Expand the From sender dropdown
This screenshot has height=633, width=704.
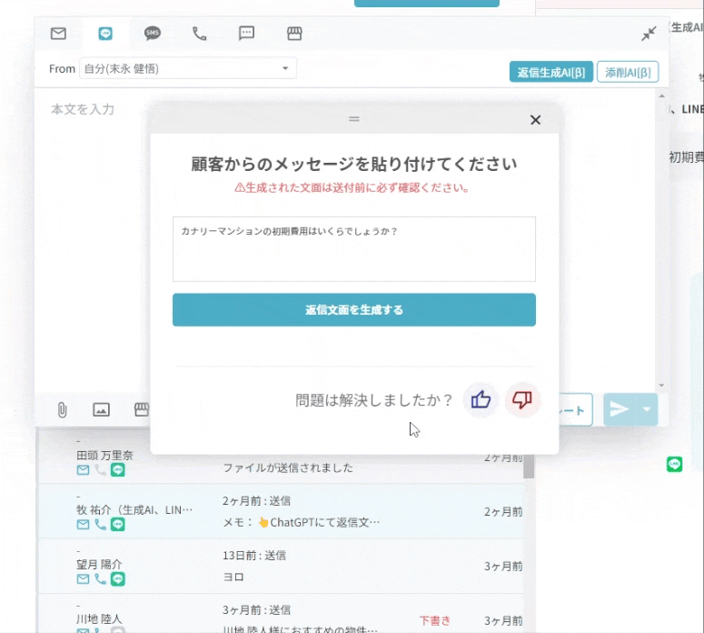click(286, 68)
